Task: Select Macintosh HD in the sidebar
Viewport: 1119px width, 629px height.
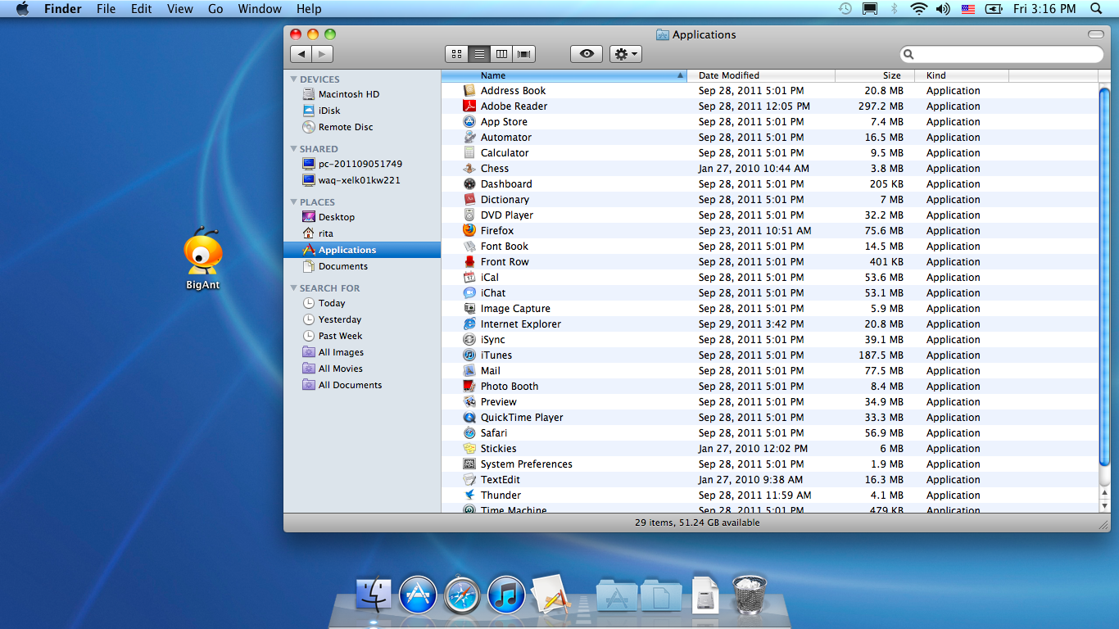Action: (348, 94)
